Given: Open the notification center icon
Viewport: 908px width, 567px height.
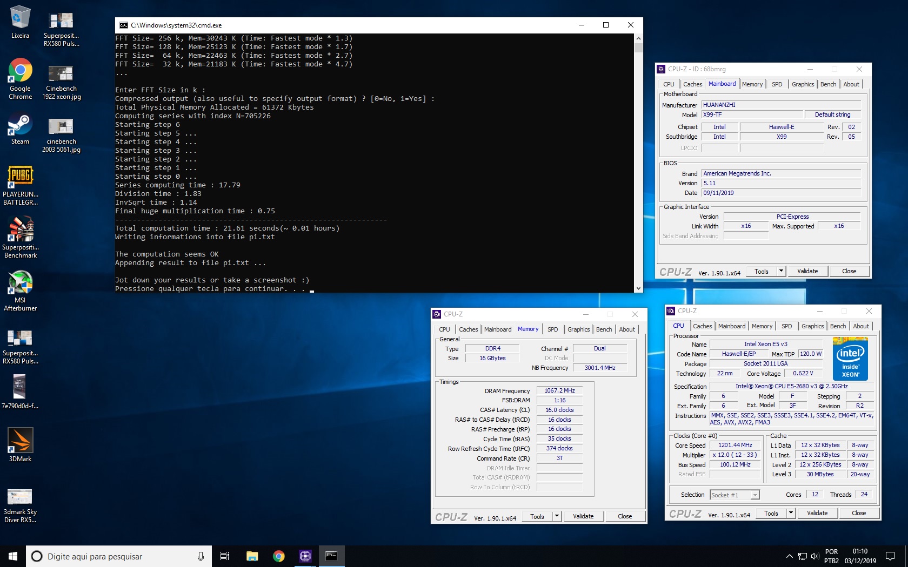Looking at the screenshot, I should (x=890, y=556).
